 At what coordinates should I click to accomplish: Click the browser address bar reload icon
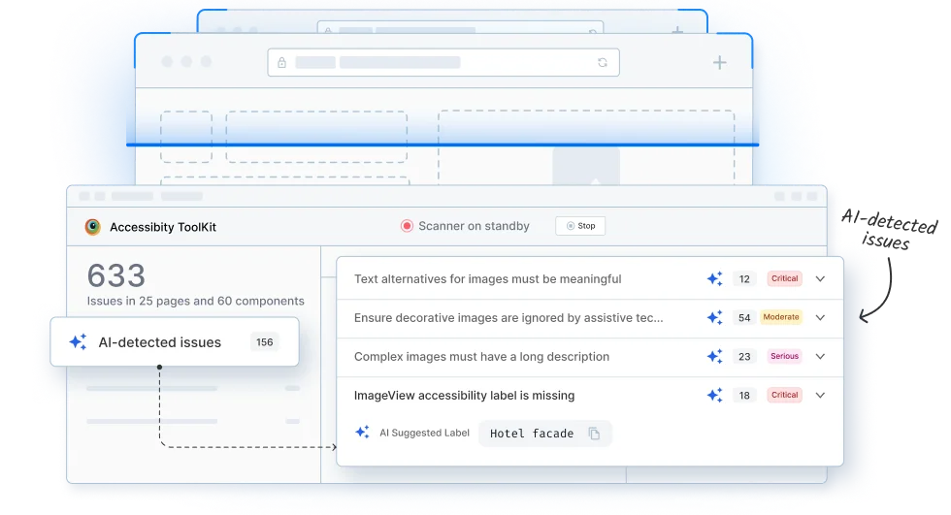pos(603,63)
